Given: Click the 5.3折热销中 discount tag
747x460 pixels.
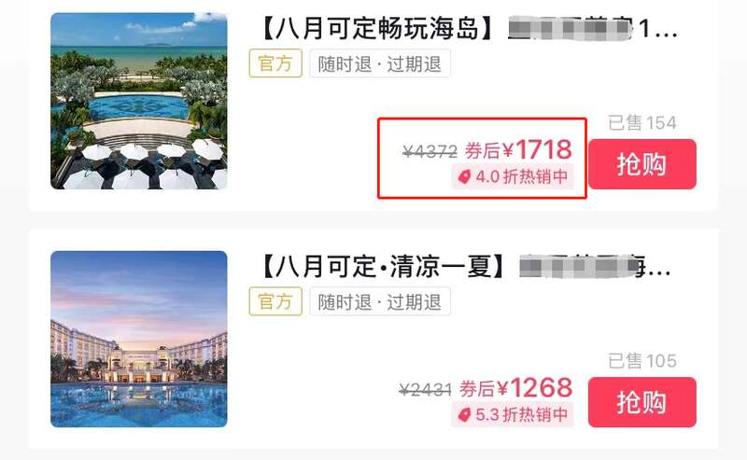Looking at the screenshot, I should [513, 414].
